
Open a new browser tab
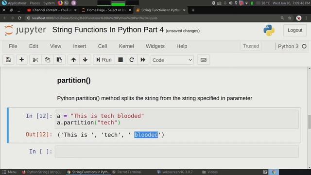[193, 10]
